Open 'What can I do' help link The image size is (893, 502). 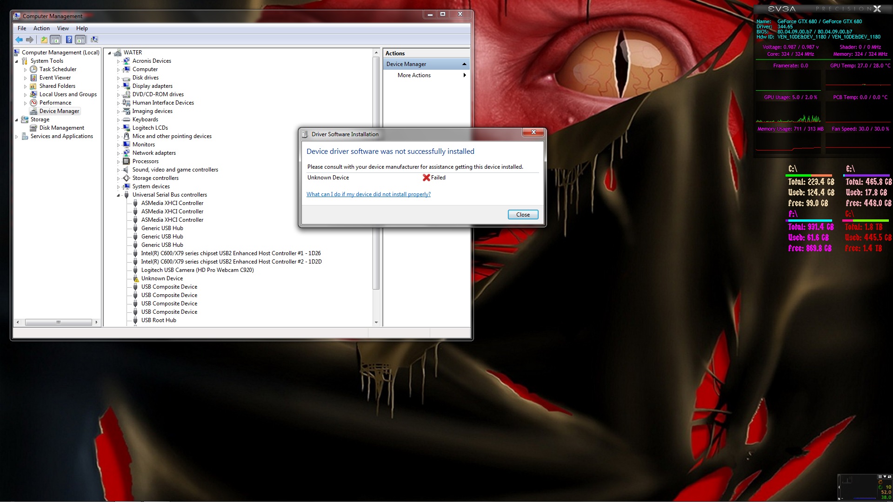pyautogui.click(x=368, y=194)
